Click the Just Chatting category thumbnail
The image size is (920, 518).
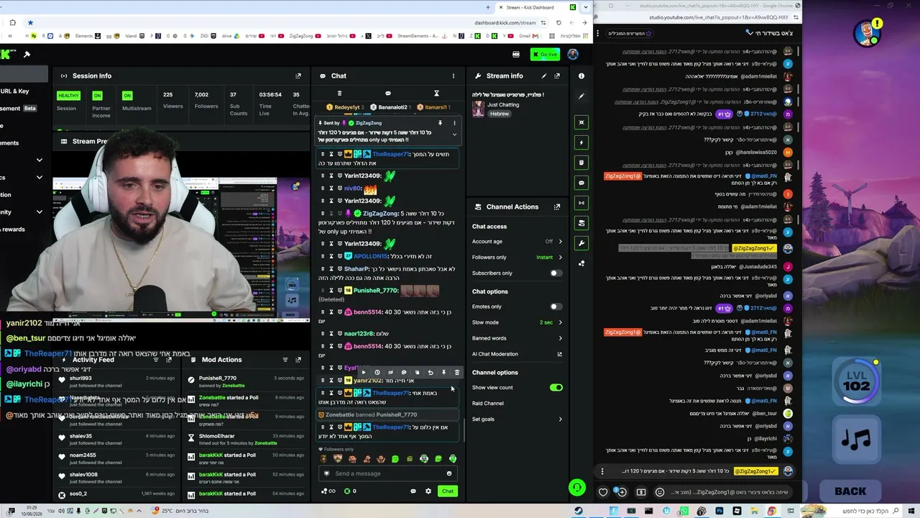pos(478,109)
